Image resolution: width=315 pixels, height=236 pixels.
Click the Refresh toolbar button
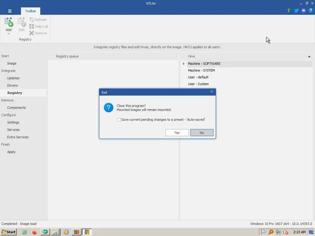[x=38, y=20]
